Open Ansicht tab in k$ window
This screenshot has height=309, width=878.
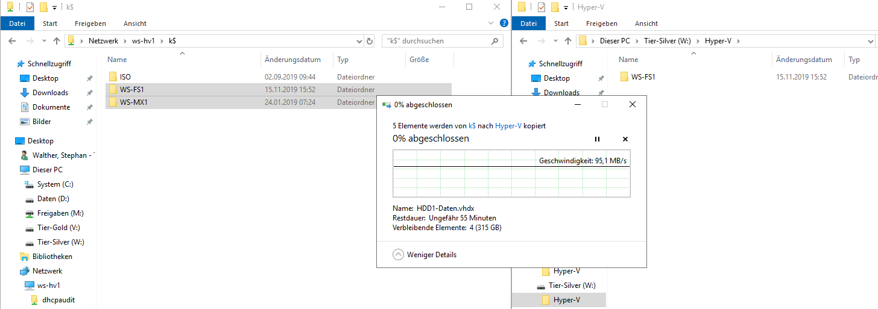135,23
